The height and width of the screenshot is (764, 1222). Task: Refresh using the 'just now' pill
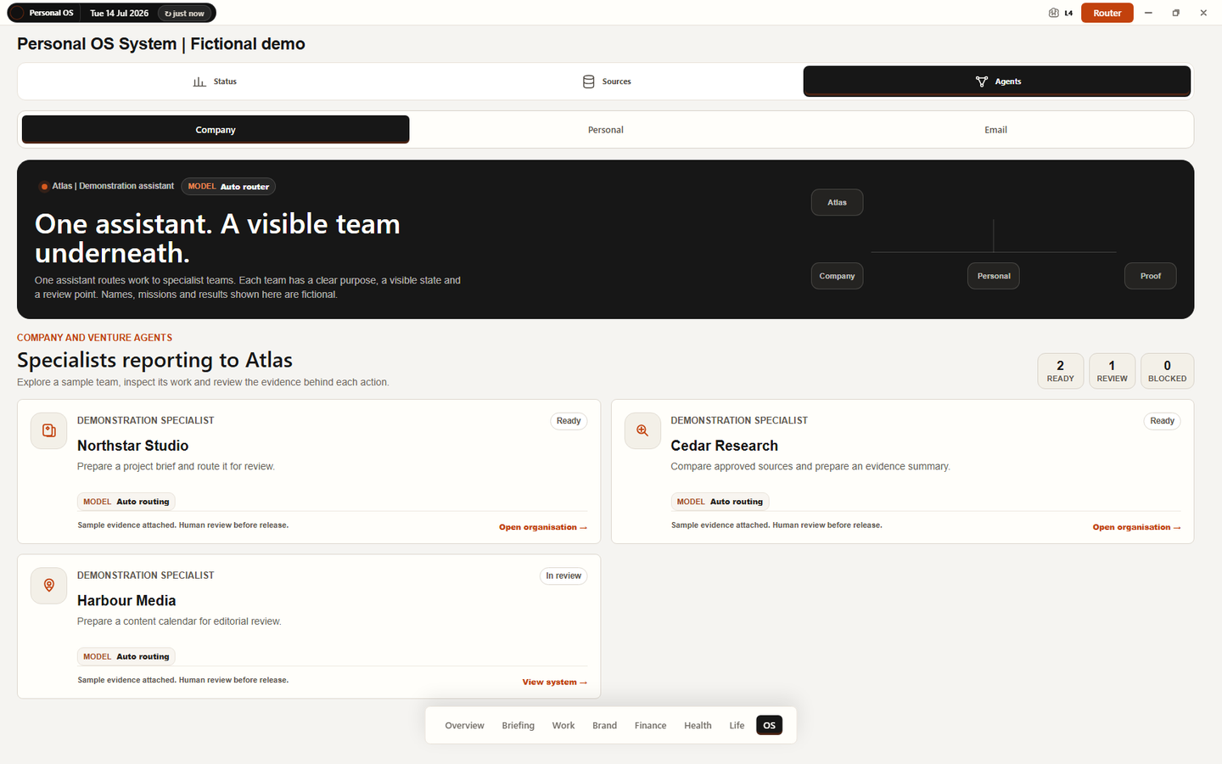click(x=184, y=13)
